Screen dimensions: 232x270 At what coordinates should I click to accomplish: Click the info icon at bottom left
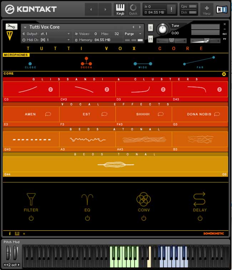[x=10, y=234]
